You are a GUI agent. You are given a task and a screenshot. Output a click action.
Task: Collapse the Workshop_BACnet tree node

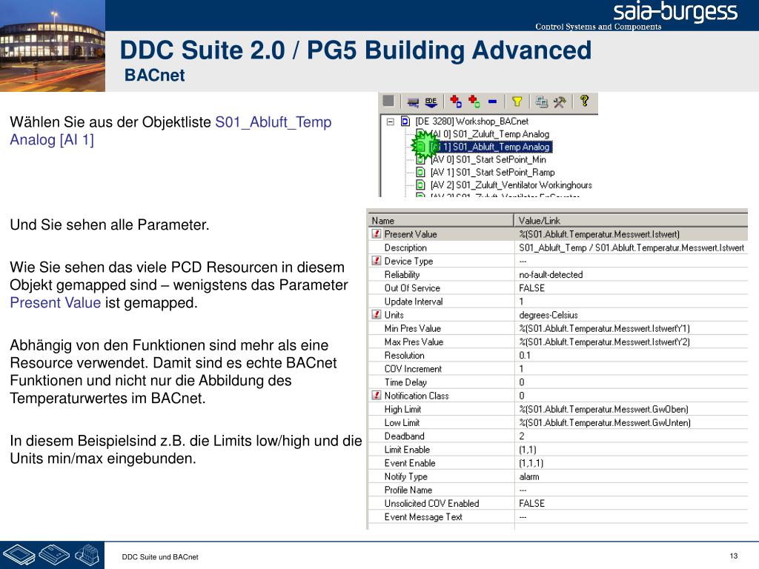tap(390, 122)
